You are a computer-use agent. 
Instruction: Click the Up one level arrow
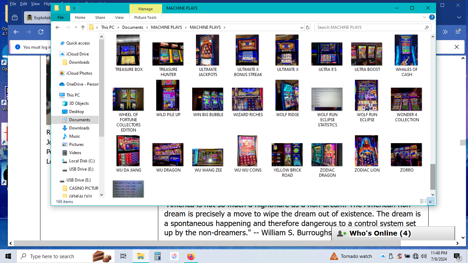(83, 27)
